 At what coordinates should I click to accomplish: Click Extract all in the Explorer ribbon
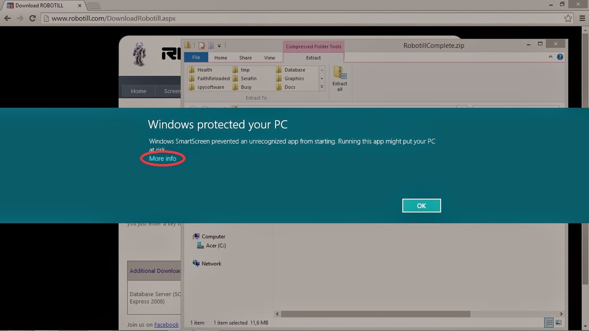(340, 78)
